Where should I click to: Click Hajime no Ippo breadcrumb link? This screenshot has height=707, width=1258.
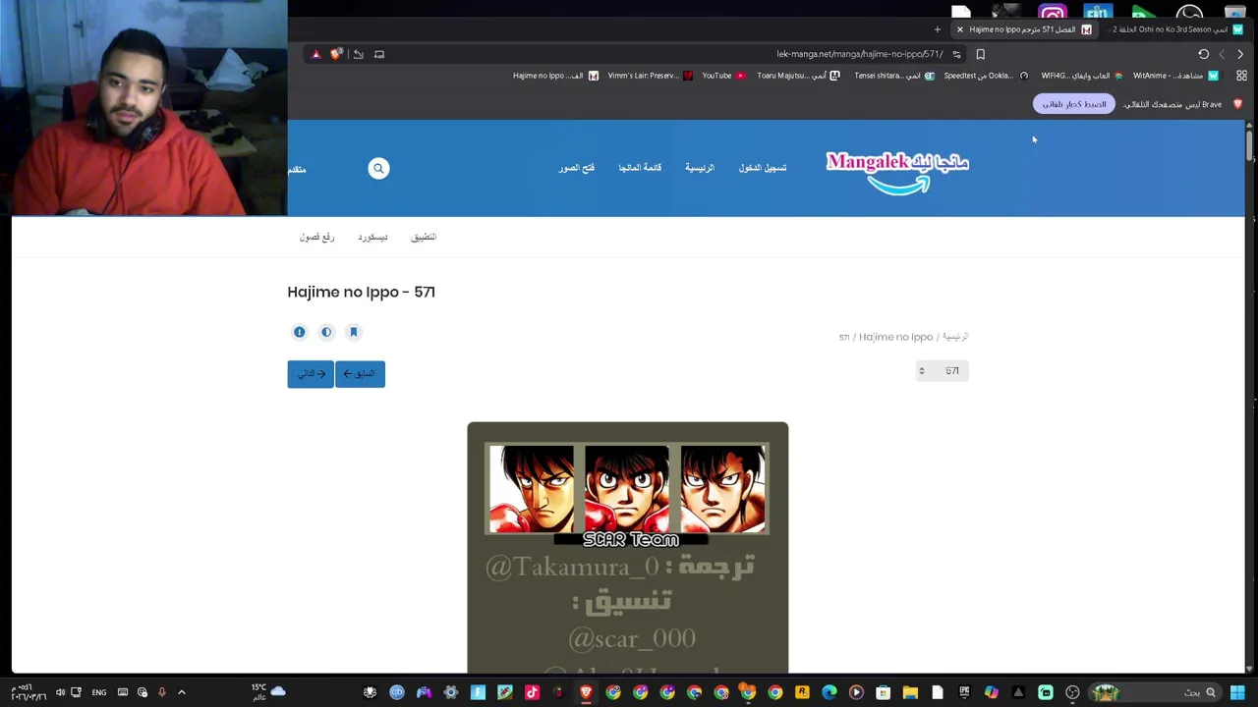(895, 337)
